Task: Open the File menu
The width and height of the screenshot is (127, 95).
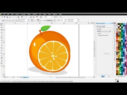Action: point(4,14)
